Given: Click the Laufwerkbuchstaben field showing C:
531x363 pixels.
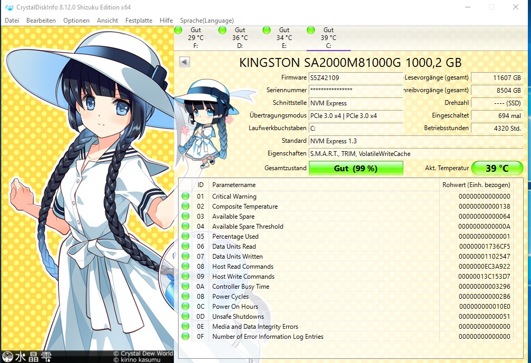Looking at the screenshot, I should pyautogui.click(x=356, y=128).
